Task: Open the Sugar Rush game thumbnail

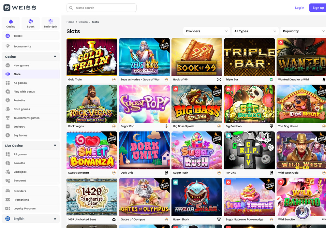Action: click(x=197, y=150)
